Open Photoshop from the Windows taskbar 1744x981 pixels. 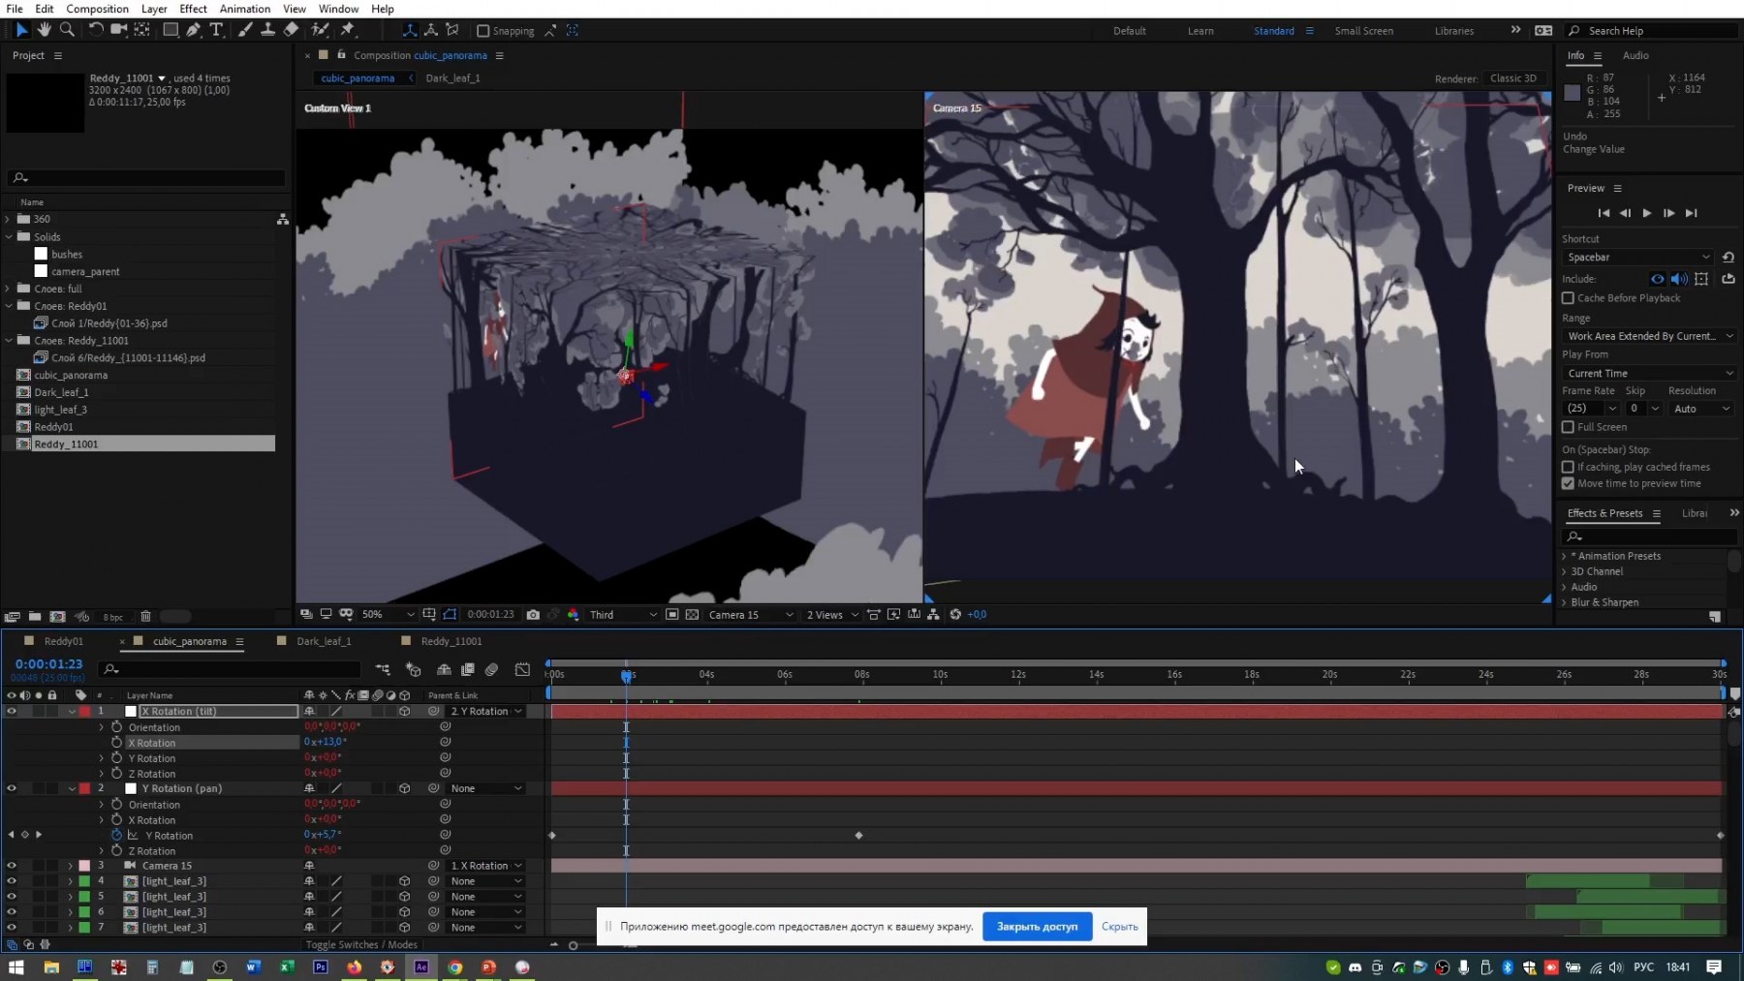click(321, 966)
